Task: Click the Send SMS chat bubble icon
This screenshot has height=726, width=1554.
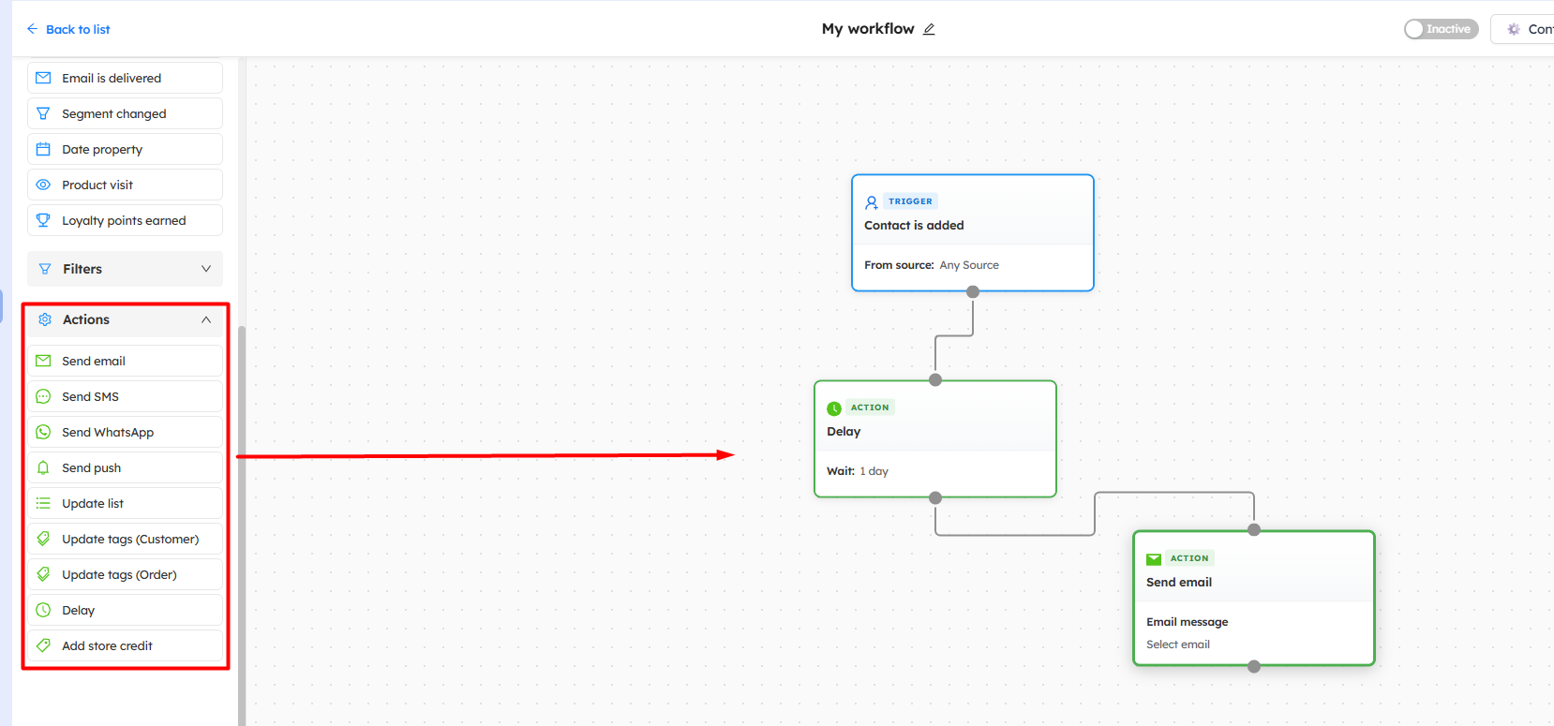Action: tap(43, 396)
